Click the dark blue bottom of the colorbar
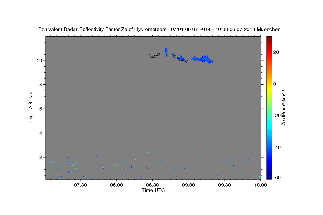Screen dimensions: 323x215 coord(269,177)
